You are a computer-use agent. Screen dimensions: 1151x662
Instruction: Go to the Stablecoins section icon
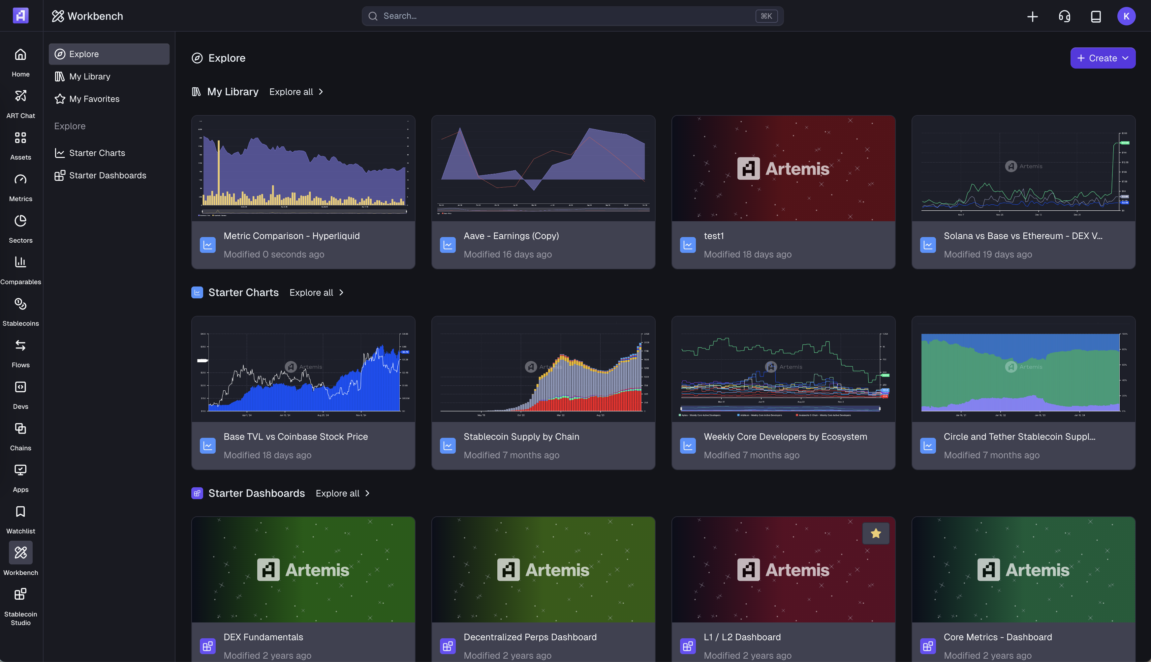[x=20, y=311]
